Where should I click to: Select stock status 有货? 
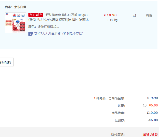(x=149, y=16)
